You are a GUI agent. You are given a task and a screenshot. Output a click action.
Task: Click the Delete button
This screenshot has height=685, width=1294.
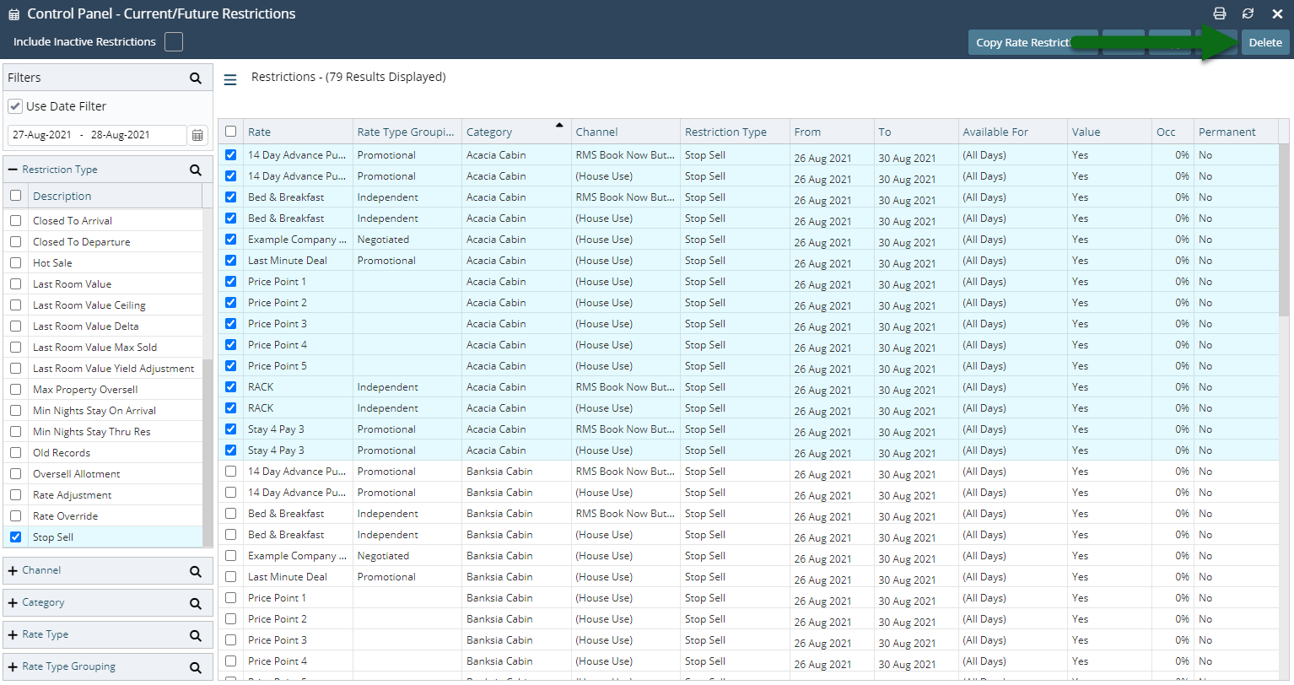(x=1265, y=42)
